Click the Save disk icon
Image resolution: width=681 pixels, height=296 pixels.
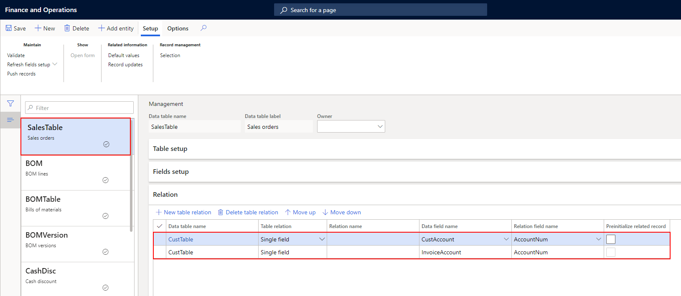click(8, 28)
